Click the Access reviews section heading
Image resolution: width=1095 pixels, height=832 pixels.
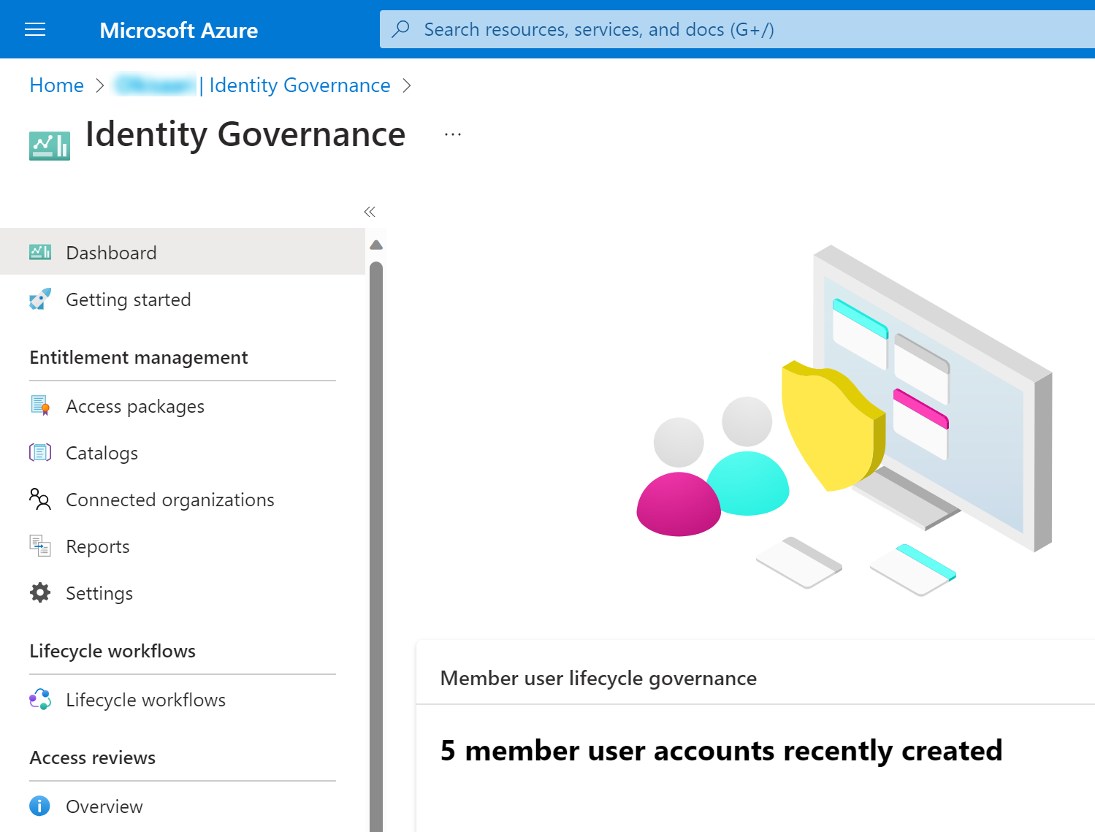(93, 757)
